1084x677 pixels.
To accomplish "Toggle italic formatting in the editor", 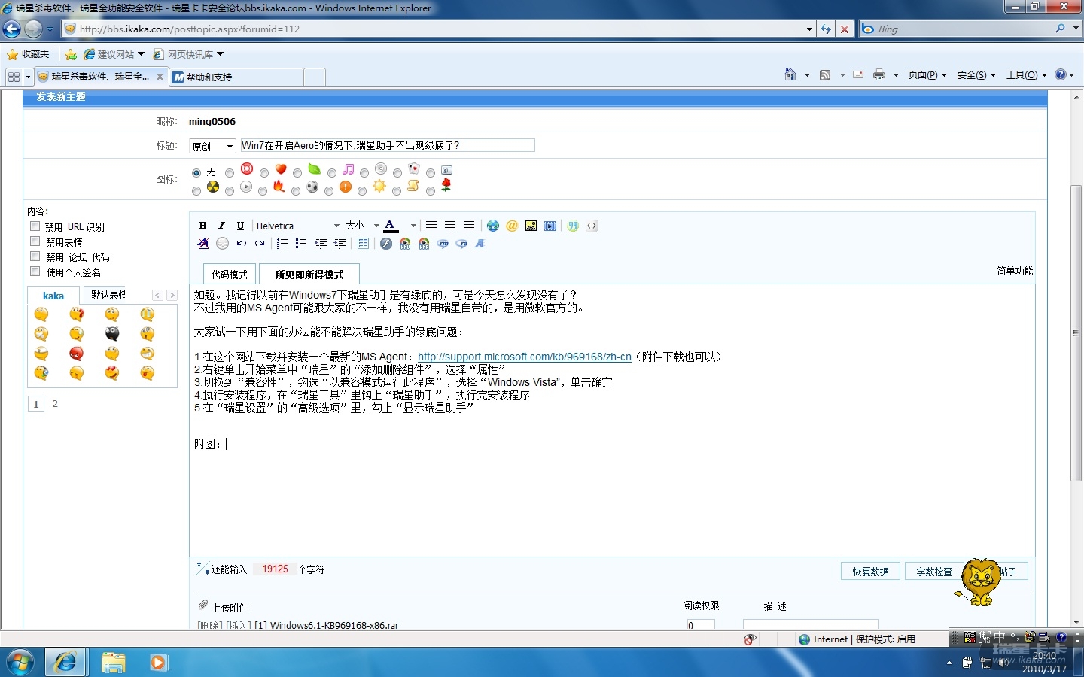I will [x=221, y=226].
